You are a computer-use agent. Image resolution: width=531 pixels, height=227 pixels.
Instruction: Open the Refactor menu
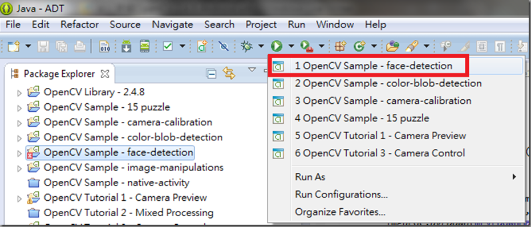coord(80,25)
